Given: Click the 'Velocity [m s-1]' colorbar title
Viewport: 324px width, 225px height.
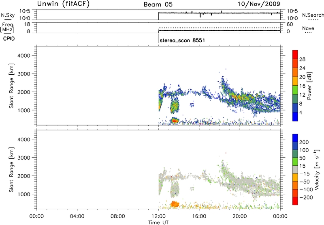Looking at the screenshot, I should point(317,169).
